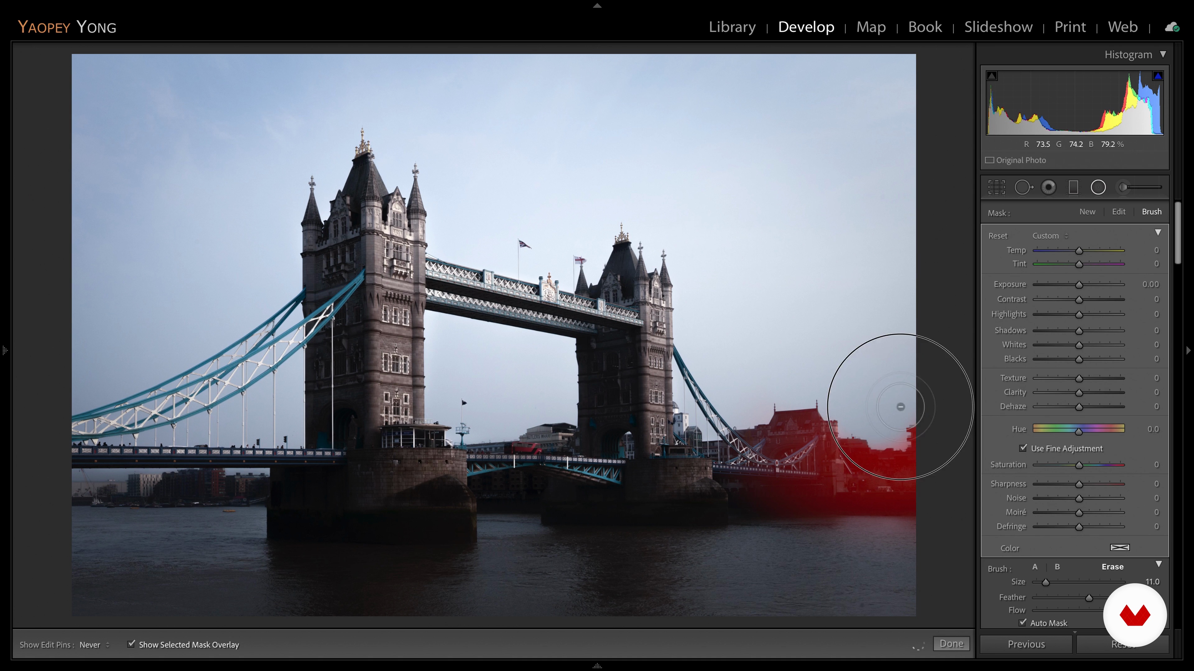The image size is (1194, 671).
Task: Click the Shadows slider handle
Action: point(1079,331)
